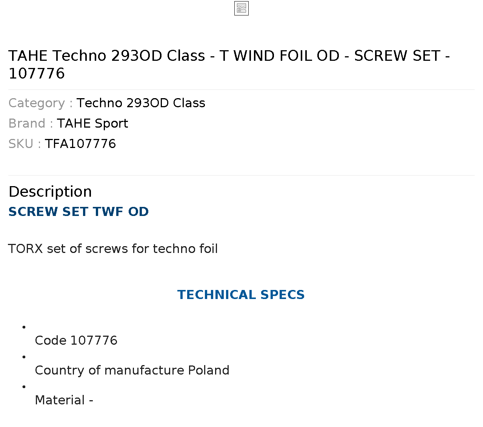Click the Description heading

(x=50, y=191)
